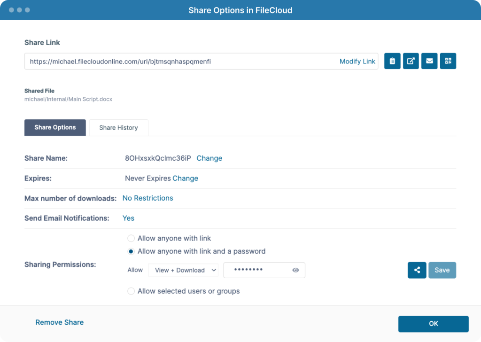Click inside the password input field
481x342 pixels.
click(256, 270)
